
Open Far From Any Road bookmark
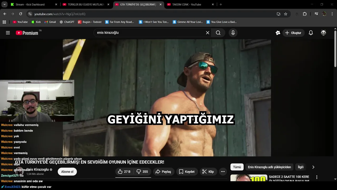[x=120, y=22]
